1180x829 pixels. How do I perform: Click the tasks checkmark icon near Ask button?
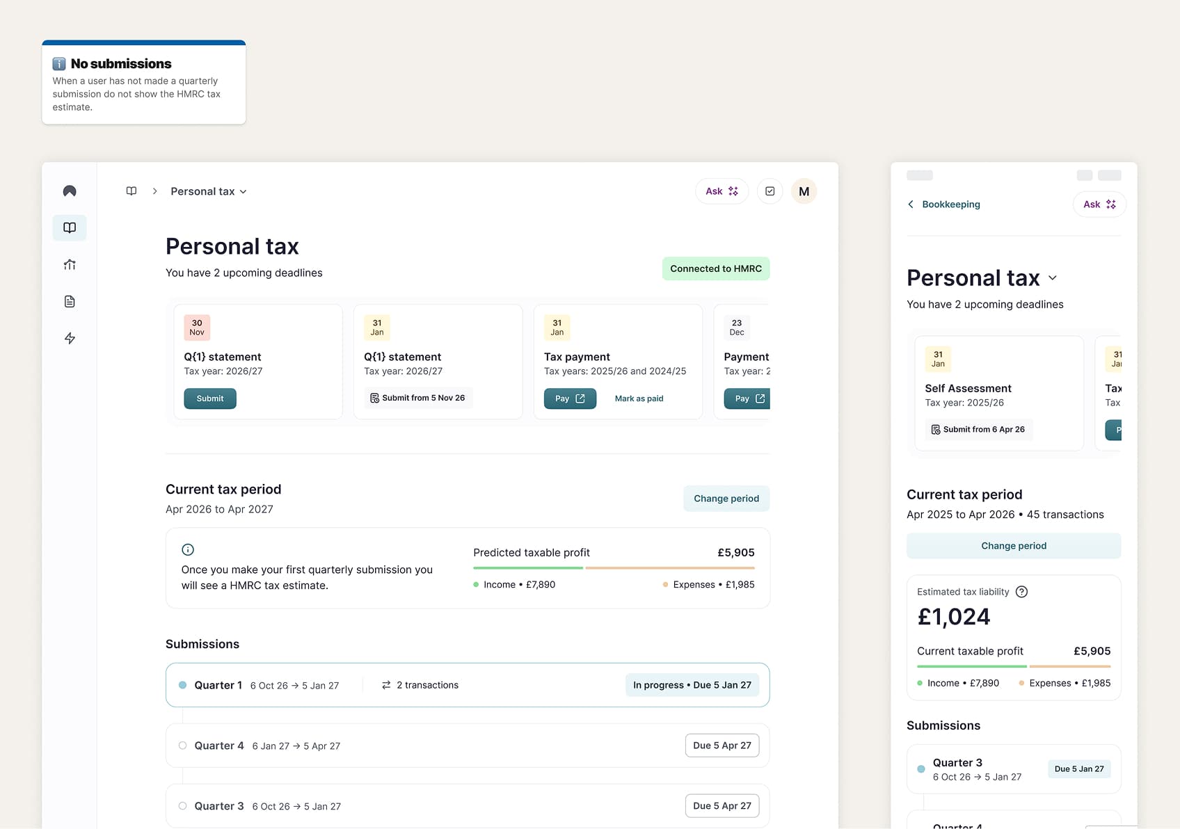(770, 191)
